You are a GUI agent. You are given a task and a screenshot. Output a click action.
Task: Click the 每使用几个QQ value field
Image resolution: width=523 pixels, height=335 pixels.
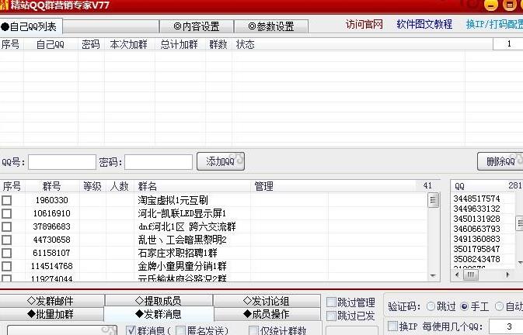coord(506,326)
